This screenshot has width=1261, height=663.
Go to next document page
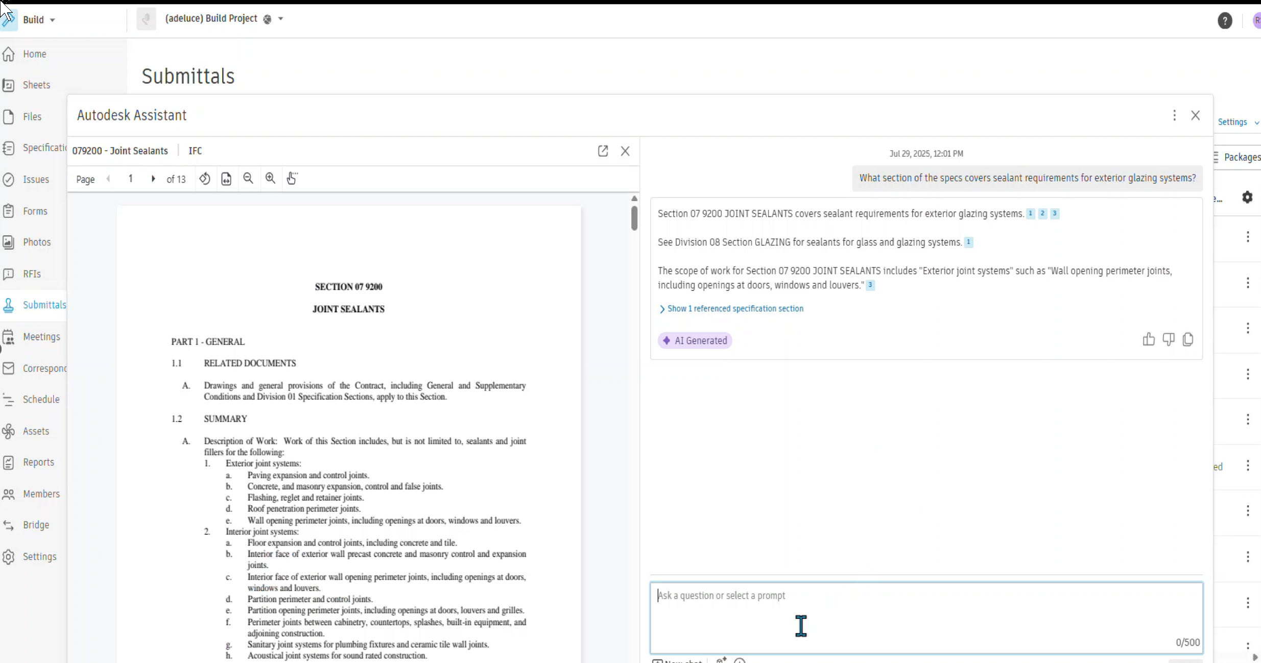pos(153,179)
